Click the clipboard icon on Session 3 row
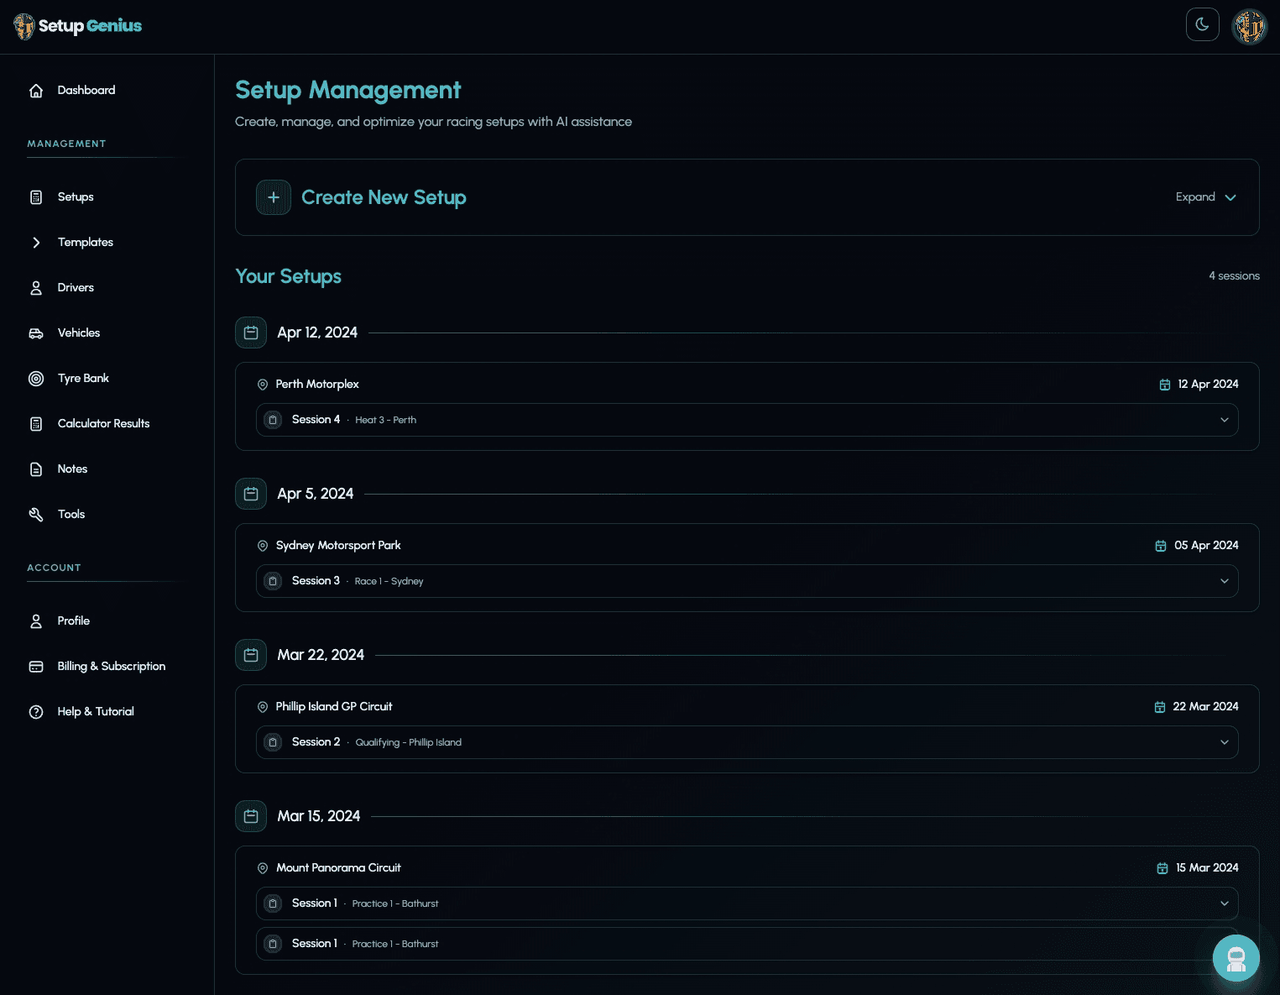 (273, 581)
